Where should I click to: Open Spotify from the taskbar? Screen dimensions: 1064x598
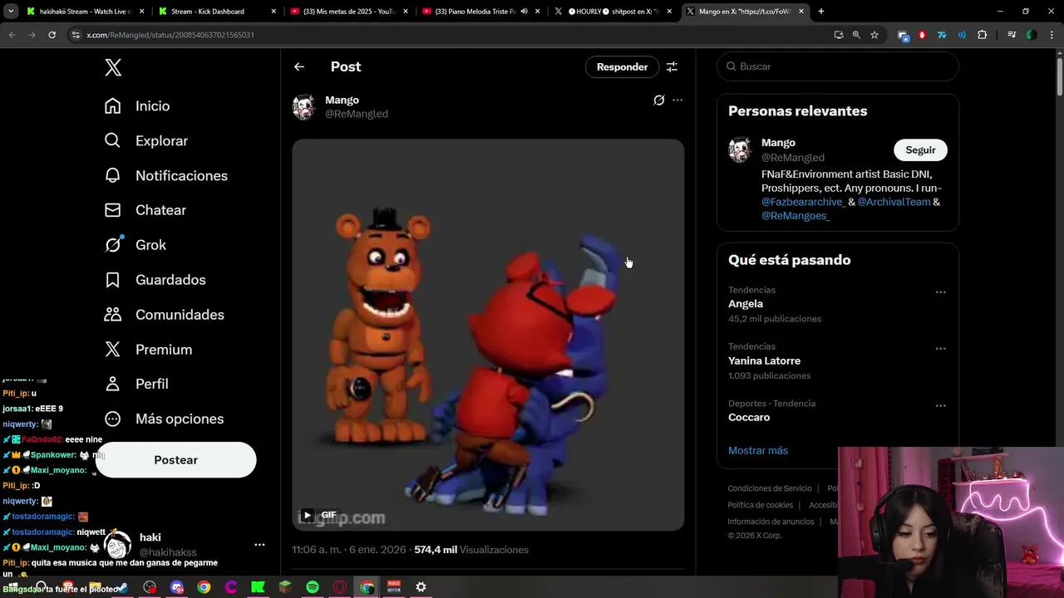[313, 587]
